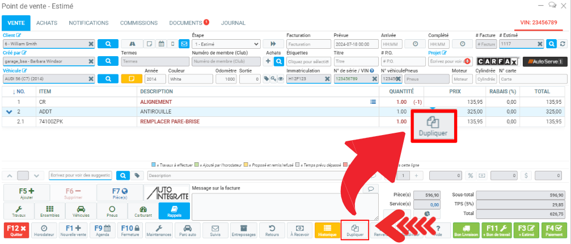Screen dimensions: 571x244
Task: Click the Retours icon button
Action: [x=272, y=230]
